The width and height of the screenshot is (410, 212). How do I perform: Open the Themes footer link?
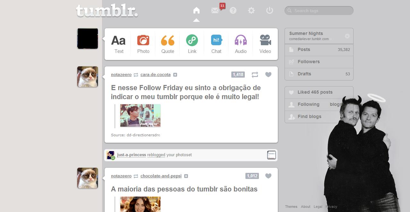pos(291,207)
